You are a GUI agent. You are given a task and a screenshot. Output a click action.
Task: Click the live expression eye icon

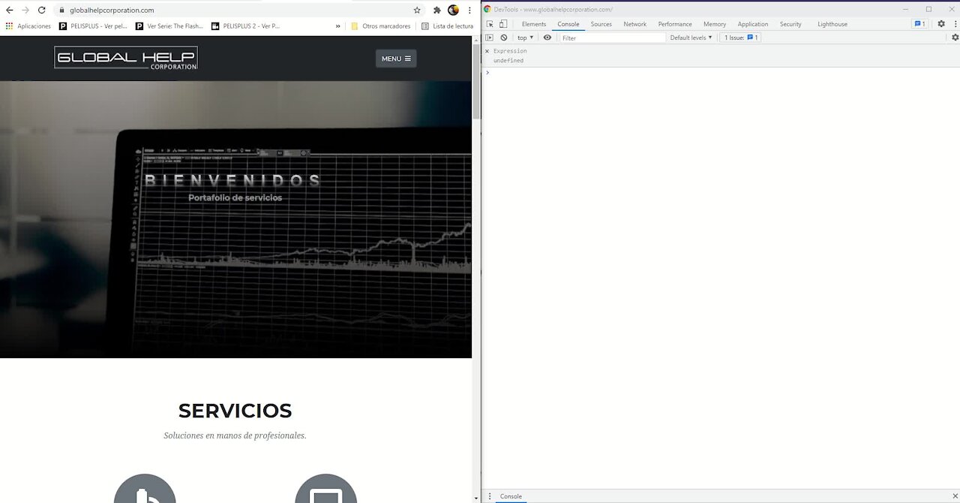pyautogui.click(x=547, y=38)
